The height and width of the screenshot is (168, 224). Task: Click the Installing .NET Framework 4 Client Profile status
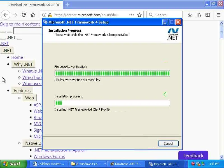(x=82, y=109)
